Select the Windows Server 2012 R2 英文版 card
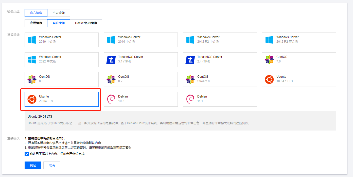The height and width of the screenshot is (177, 353). pos(299,40)
